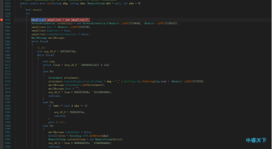The width and height of the screenshot is (272, 149).
Task: Click the EnableSsl property
Action: click(x=53, y=31)
